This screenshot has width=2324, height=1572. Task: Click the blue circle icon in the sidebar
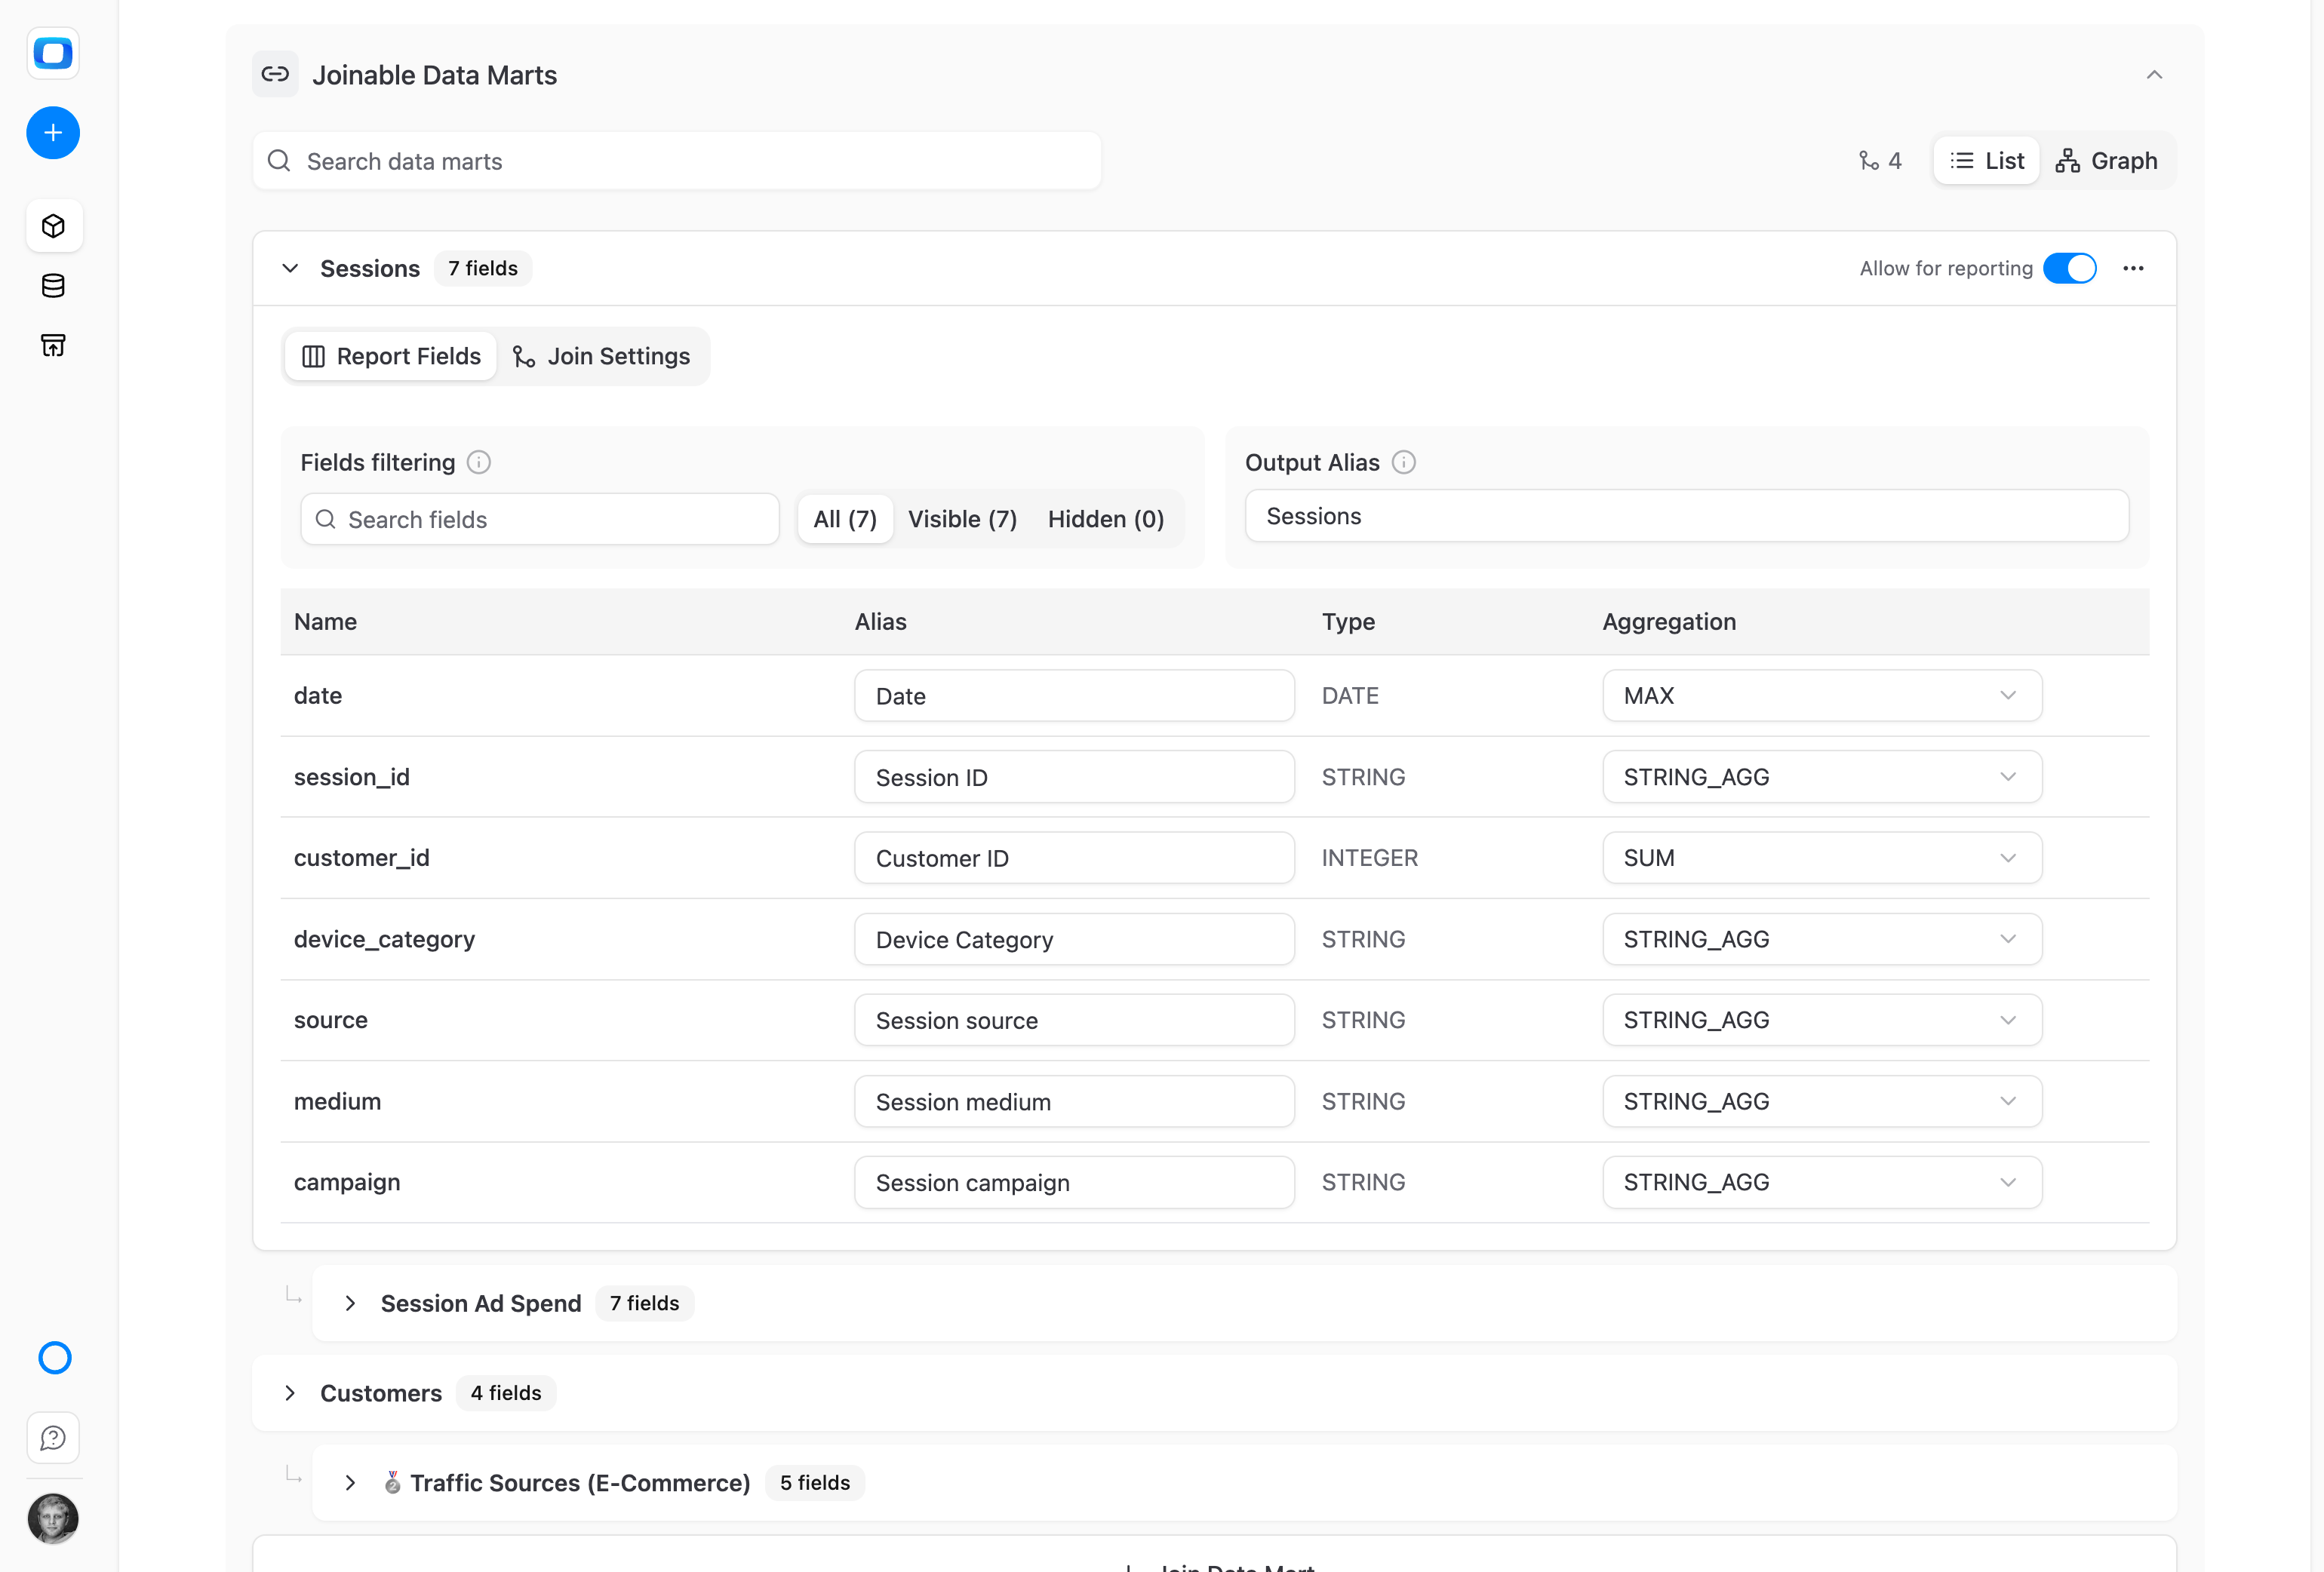coord(54,1358)
